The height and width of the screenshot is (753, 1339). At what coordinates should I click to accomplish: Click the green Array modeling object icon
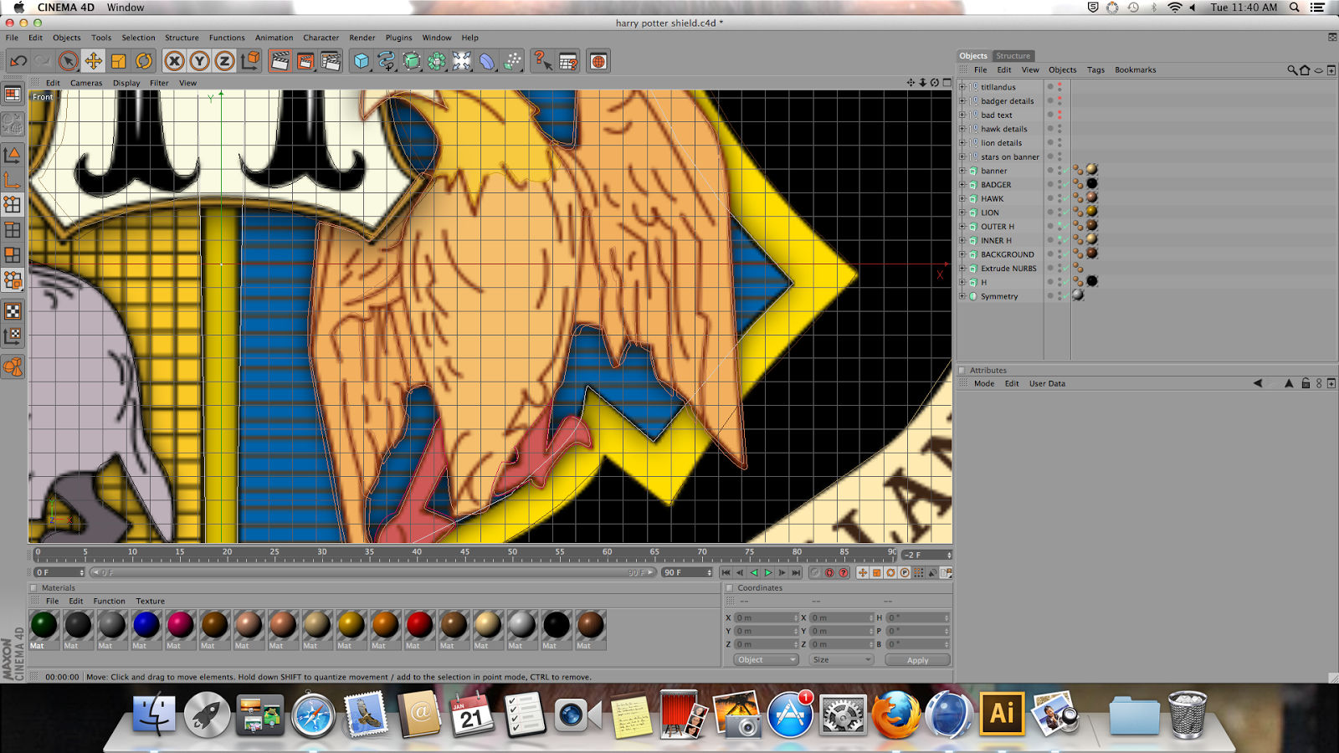(437, 61)
